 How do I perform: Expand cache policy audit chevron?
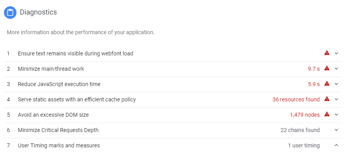point(337,99)
